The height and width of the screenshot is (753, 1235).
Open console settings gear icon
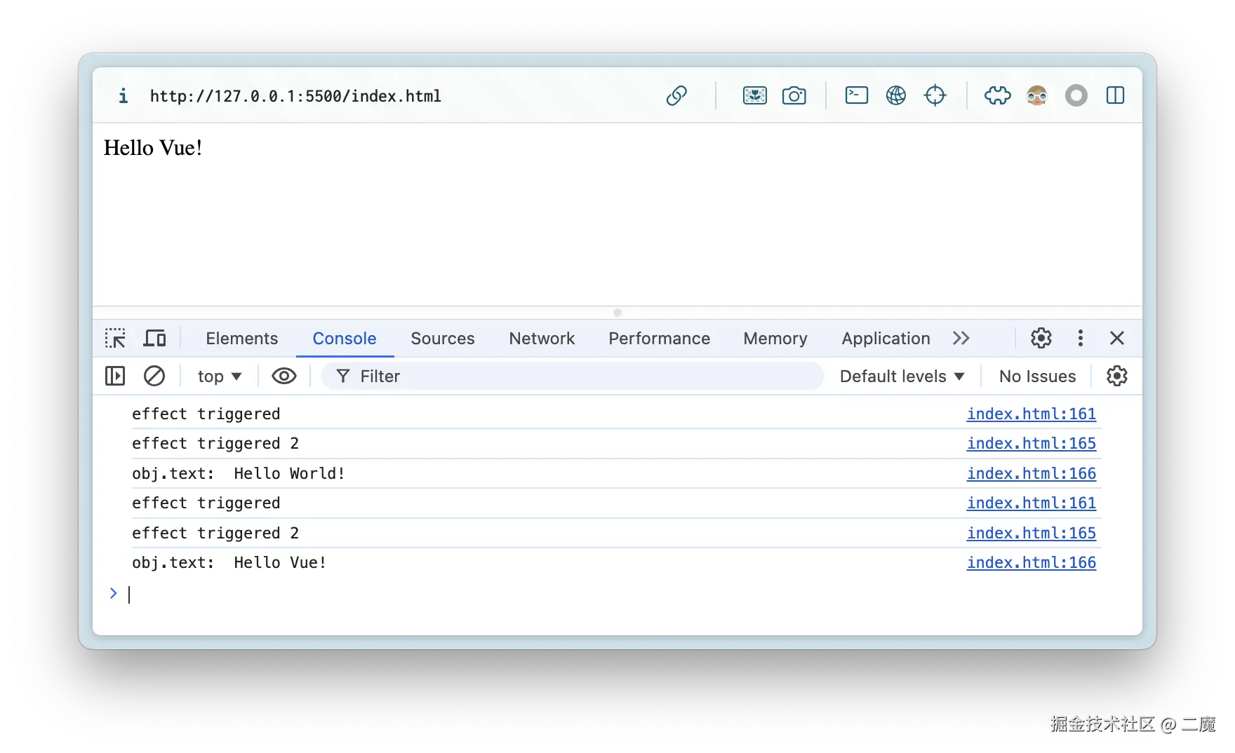[x=1117, y=376]
